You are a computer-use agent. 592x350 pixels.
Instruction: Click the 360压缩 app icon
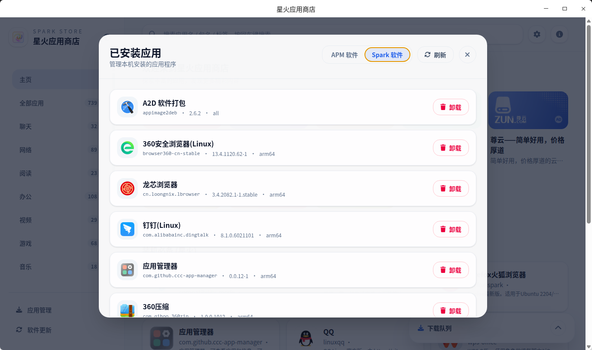tap(127, 309)
